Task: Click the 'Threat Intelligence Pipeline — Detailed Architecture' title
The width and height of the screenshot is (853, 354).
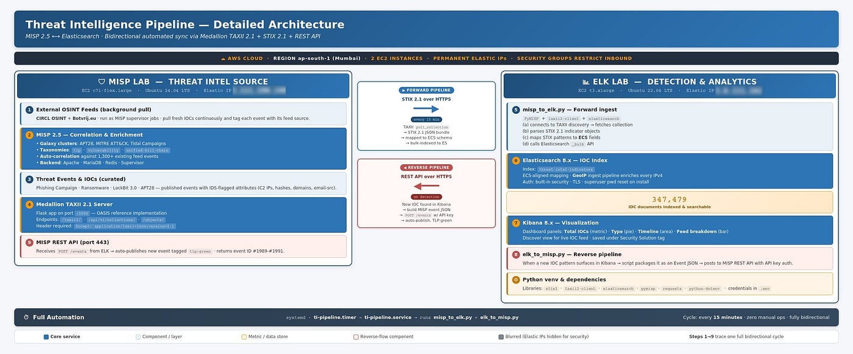Action: pos(185,25)
